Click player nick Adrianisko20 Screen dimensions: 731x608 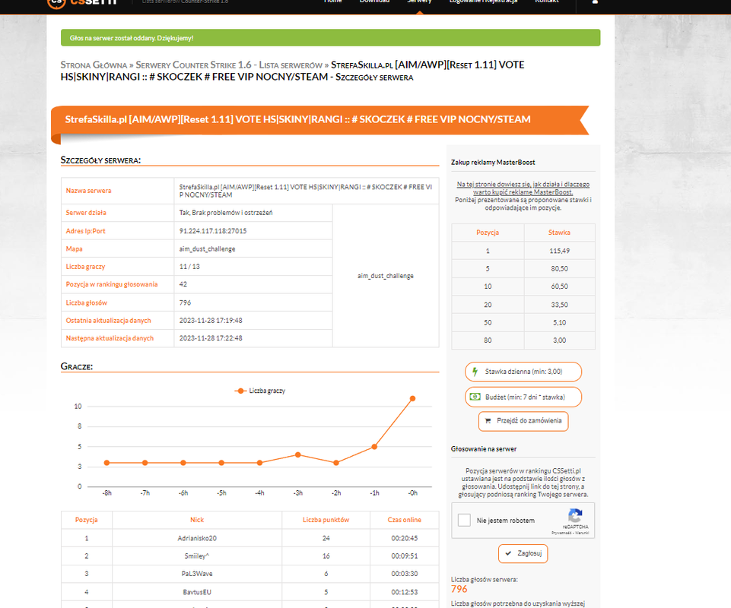coord(197,538)
